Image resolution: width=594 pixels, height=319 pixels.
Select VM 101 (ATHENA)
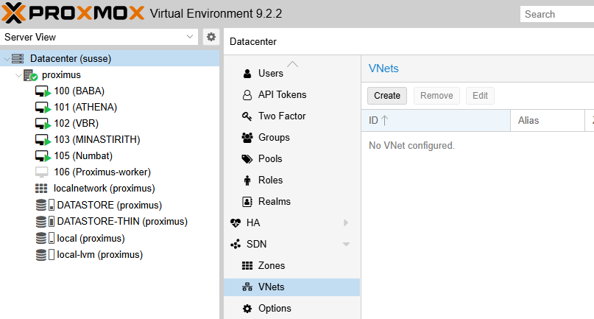85,108
